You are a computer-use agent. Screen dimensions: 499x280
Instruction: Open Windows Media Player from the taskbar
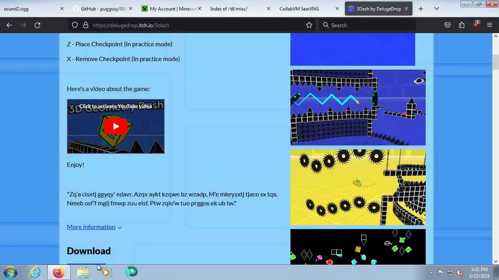click(x=106, y=272)
